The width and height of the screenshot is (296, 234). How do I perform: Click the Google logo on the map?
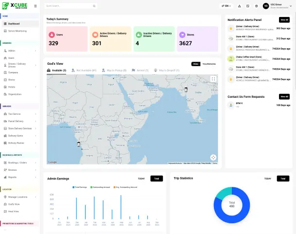(x=52, y=162)
